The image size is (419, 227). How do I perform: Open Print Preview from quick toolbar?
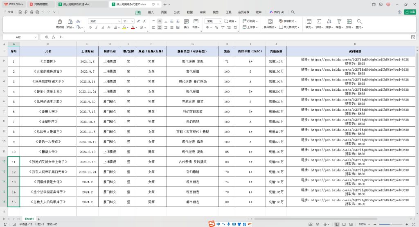coord(37,12)
